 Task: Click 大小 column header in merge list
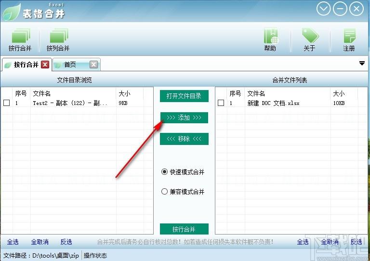[339, 93]
